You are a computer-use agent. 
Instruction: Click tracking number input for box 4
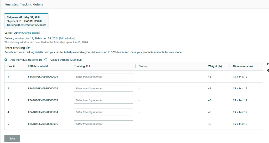point(103,112)
